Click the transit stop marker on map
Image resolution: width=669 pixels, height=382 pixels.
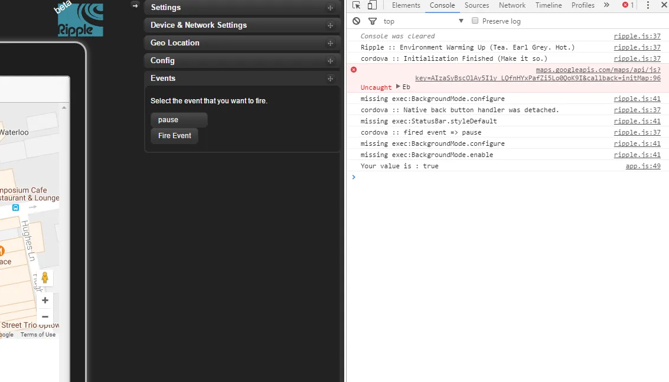click(16, 207)
